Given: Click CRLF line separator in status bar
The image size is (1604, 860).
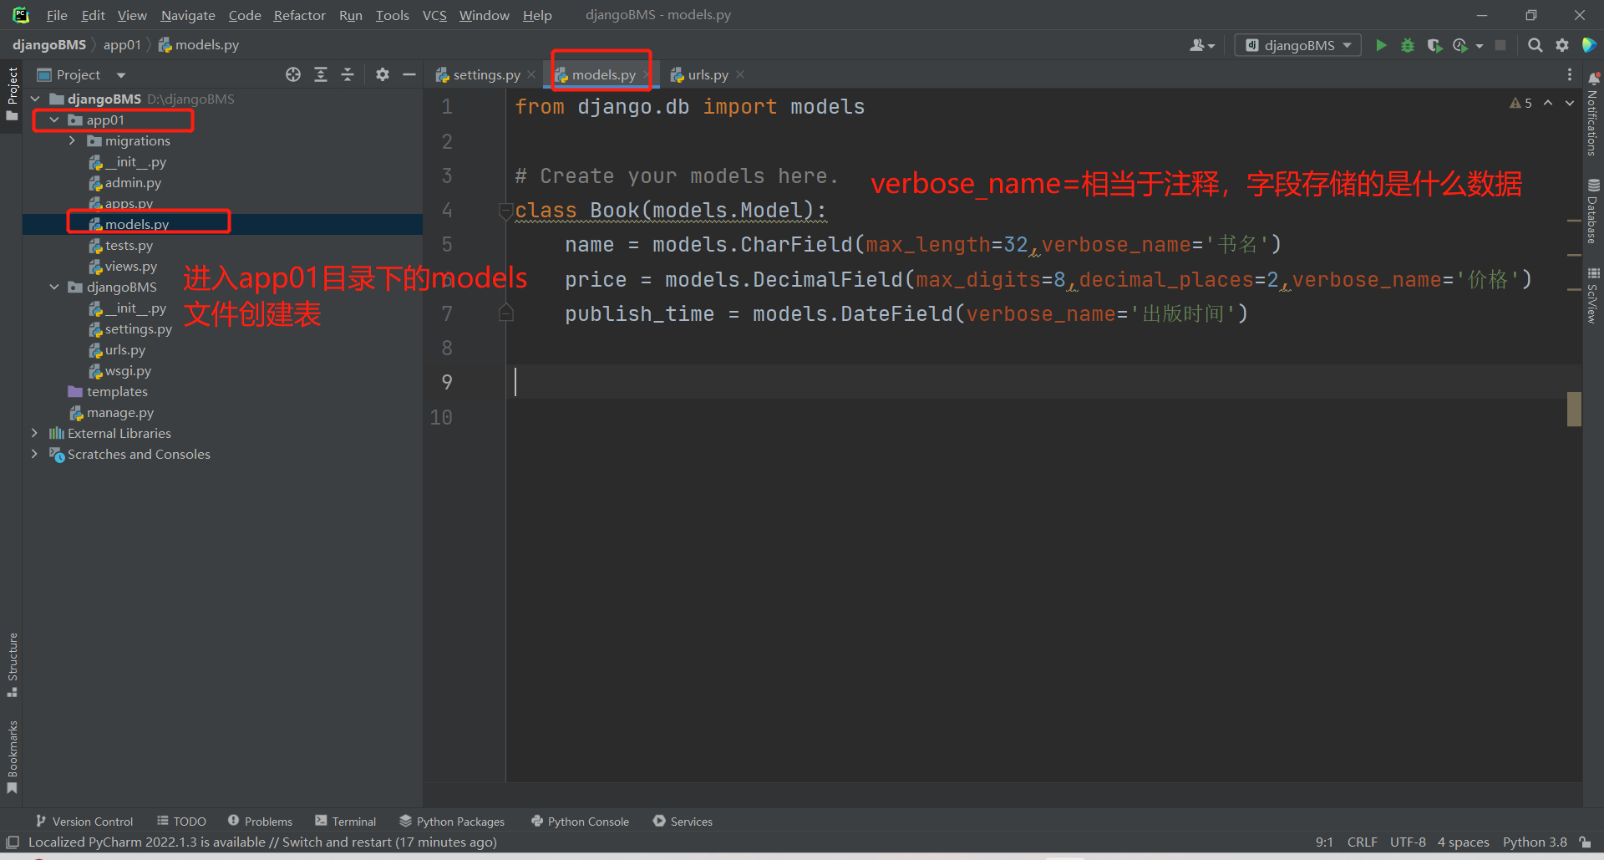Looking at the screenshot, I should [1362, 842].
